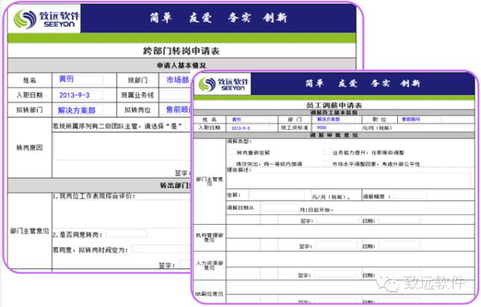This screenshot has width=481, height=307.
Task: Click the 跨部门转岗申请表 title
Action: (x=181, y=51)
